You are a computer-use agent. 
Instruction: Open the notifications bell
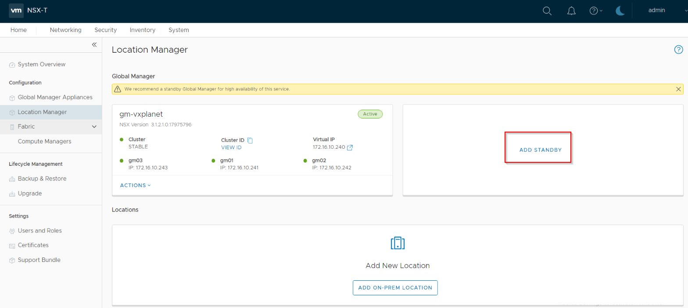[571, 11]
